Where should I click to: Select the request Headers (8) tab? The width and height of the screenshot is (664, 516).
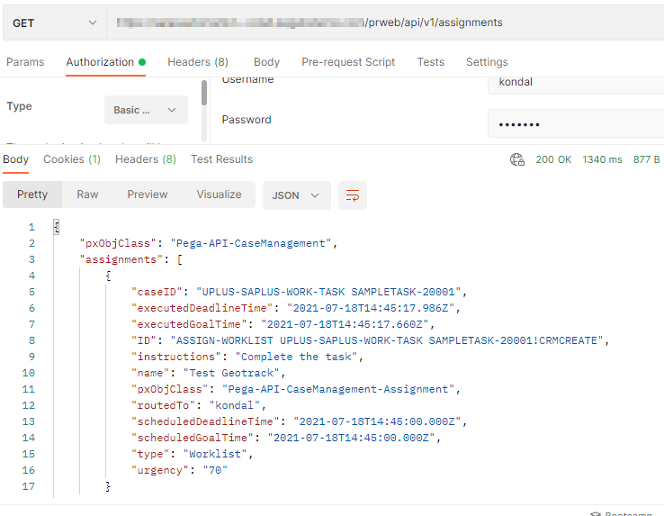[198, 62]
